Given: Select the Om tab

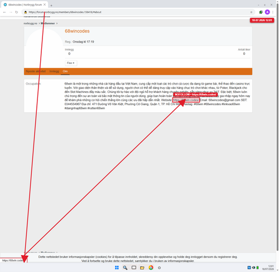Looking at the screenshot, I should point(65,71).
